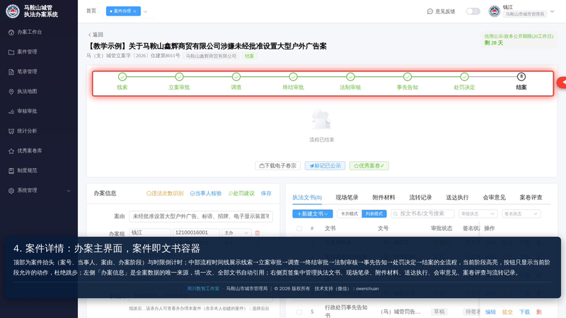The width and height of the screenshot is (566, 318).
Task: Switch to the 首页 tab
Action: tap(91, 11)
